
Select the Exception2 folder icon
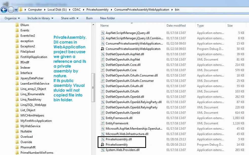click(x=17, y=46)
